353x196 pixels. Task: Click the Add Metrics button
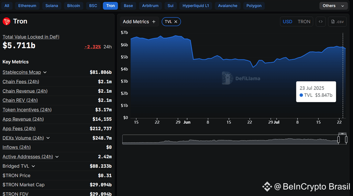tap(139, 22)
